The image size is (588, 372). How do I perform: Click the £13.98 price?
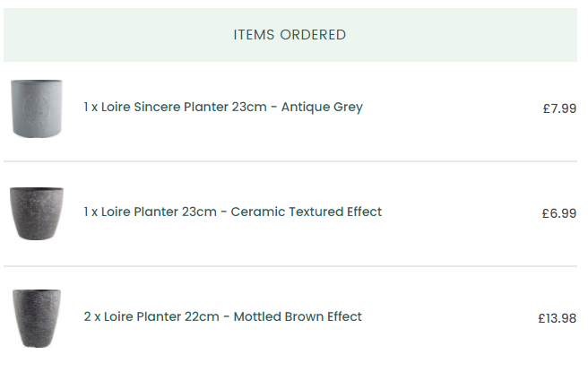coord(557,318)
